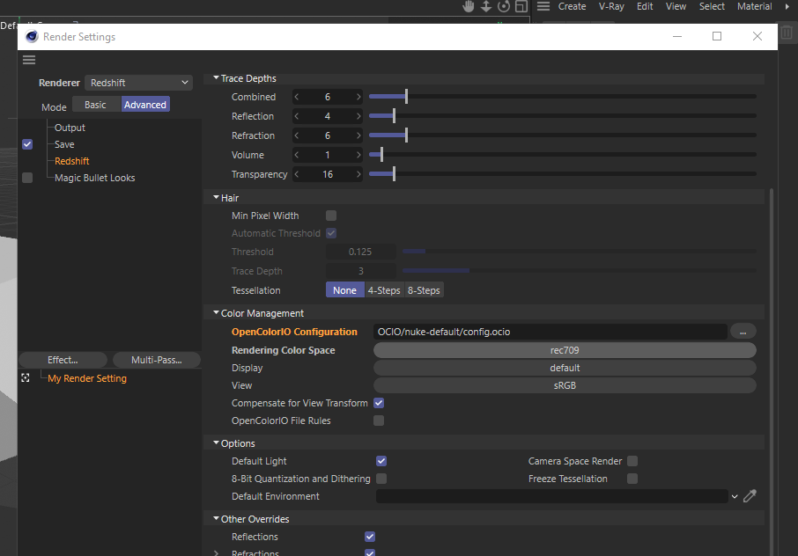Click the viewport pan hand icon

[x=469, y=6]
